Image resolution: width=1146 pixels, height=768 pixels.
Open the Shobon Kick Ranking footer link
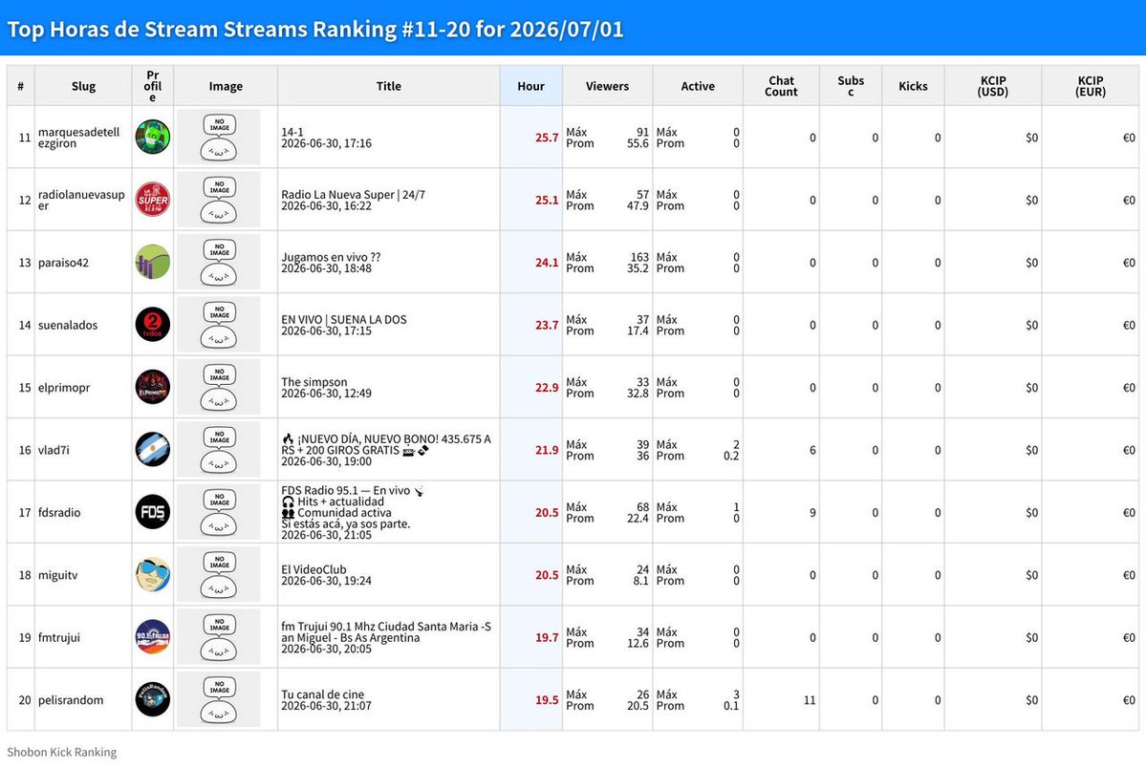point(61,752)
